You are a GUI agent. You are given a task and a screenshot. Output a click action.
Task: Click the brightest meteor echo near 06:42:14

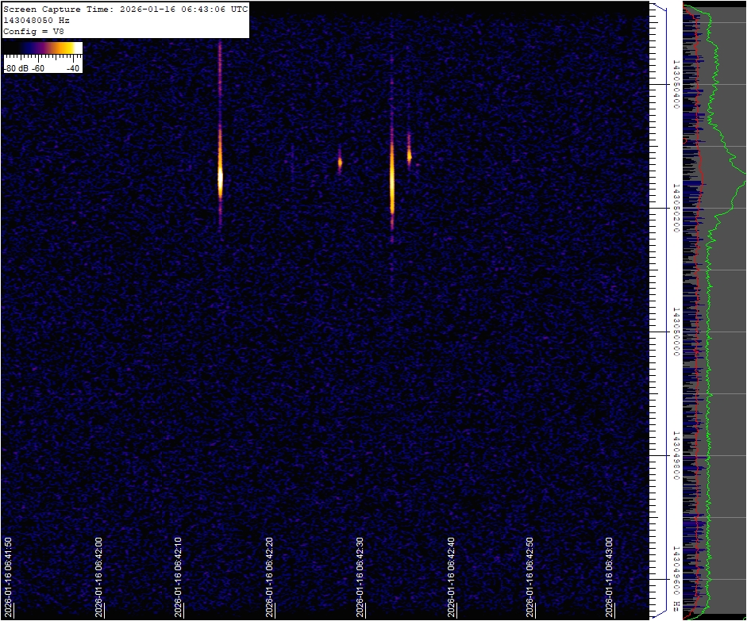(220, 178)
